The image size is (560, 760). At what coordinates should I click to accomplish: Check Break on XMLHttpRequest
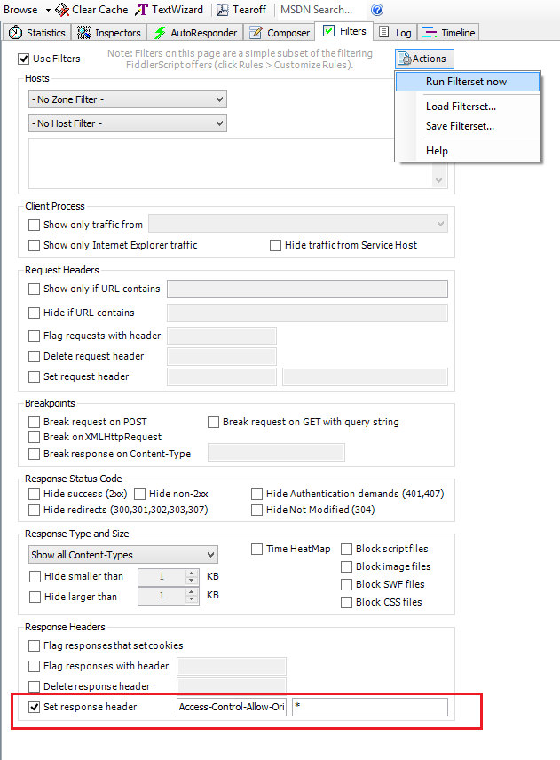(x=34, y=437)
